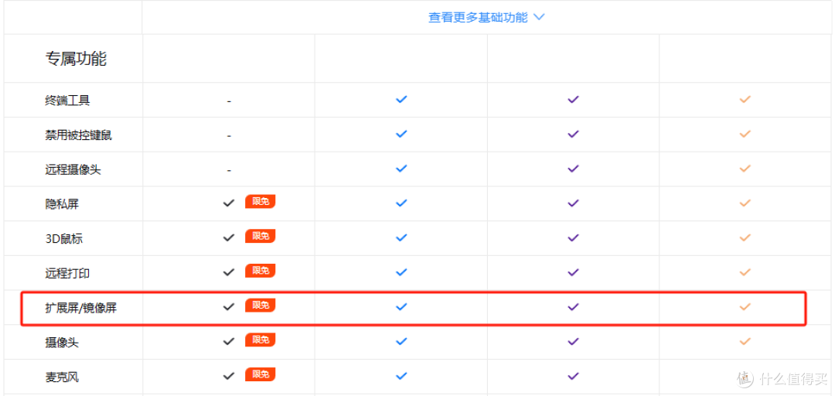Expand the 查看更多基础功能 chevron arrow
This screenshot has height=396, width=835.
coord(539,18)
